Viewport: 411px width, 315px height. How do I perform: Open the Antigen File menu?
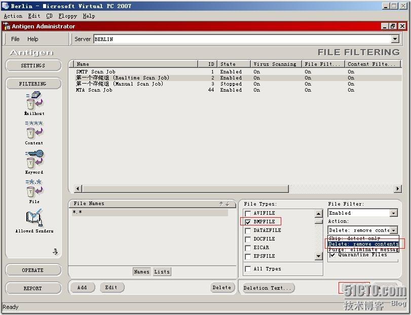pos(15,39)
